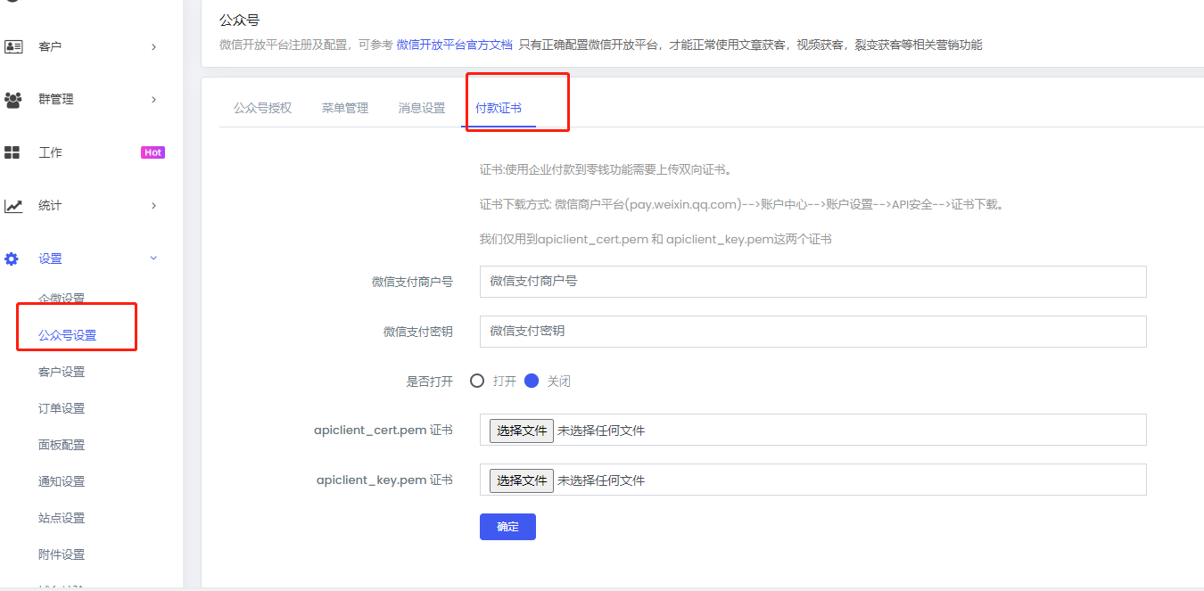Choose file for apiclient_cert.pem 证书

pyautogui.click(x=522, y=431)
